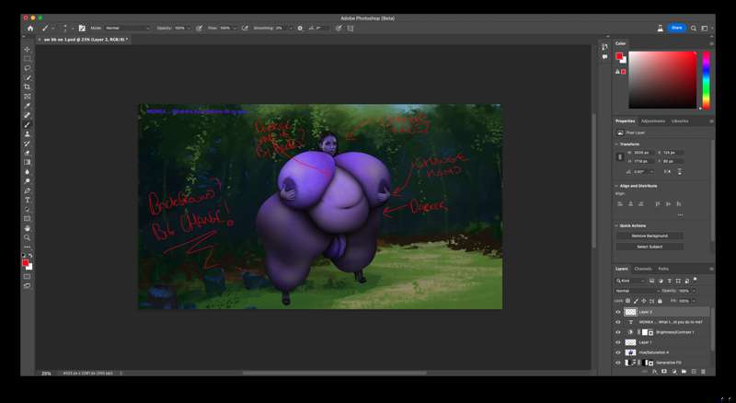
Task: Open more align options ellipsis
Action: point(680,215)
